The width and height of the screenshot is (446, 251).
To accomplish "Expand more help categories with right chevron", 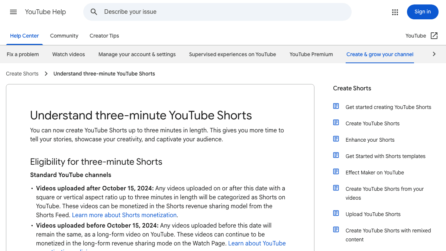I will (x=434, y=54).
